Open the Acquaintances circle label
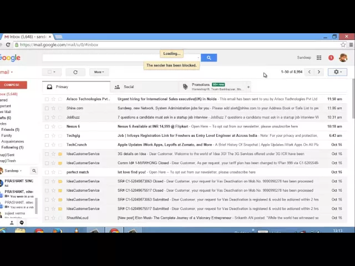 coord(12,142)
